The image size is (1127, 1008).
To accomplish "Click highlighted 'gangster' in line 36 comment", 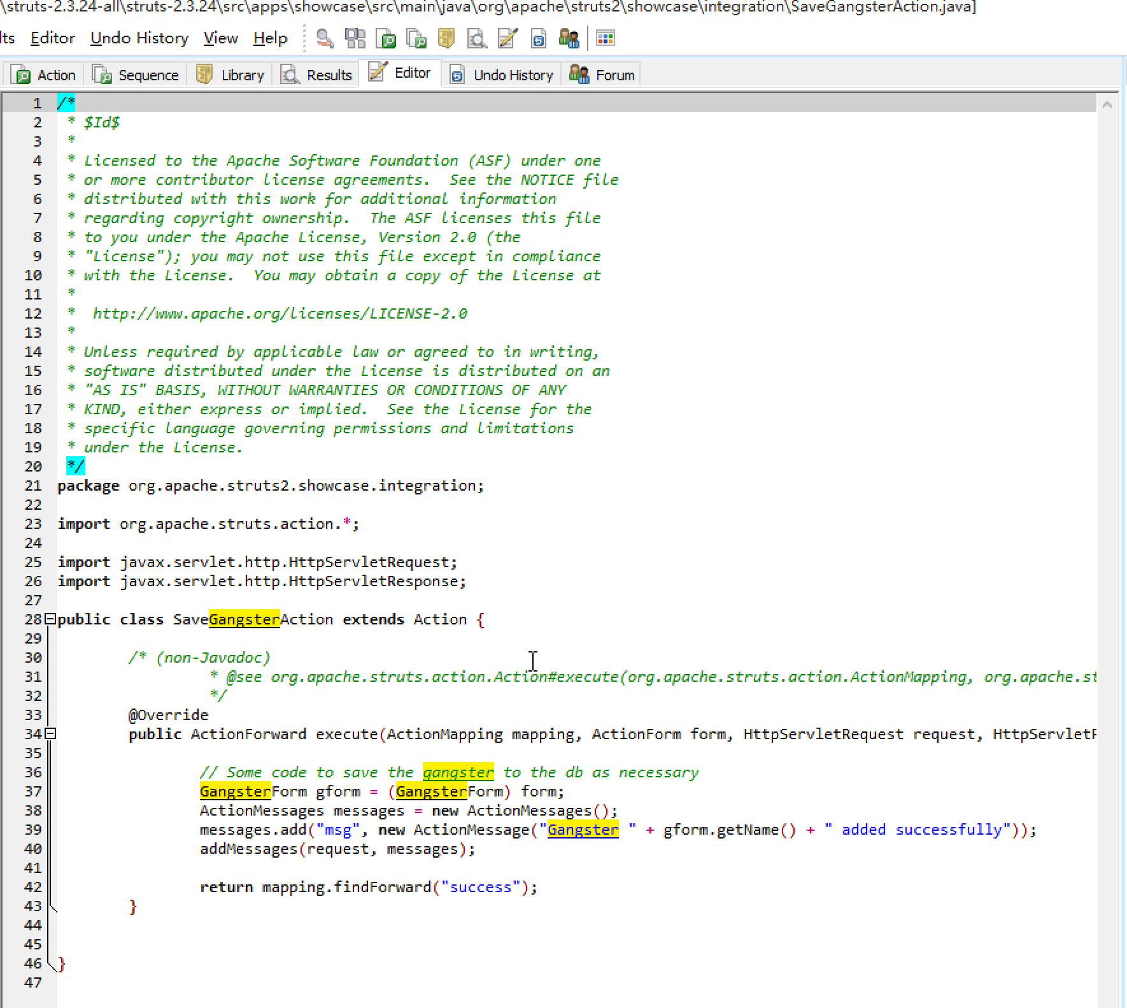I will (x=458, y=772).
